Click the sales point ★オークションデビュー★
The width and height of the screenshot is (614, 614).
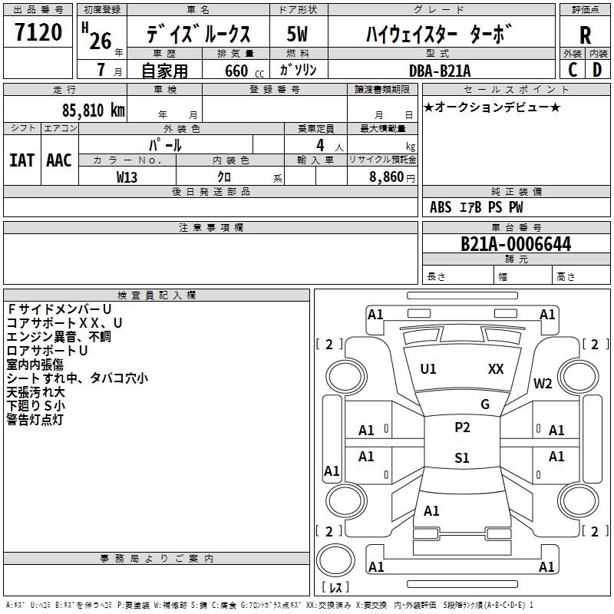tap(492, 107)
